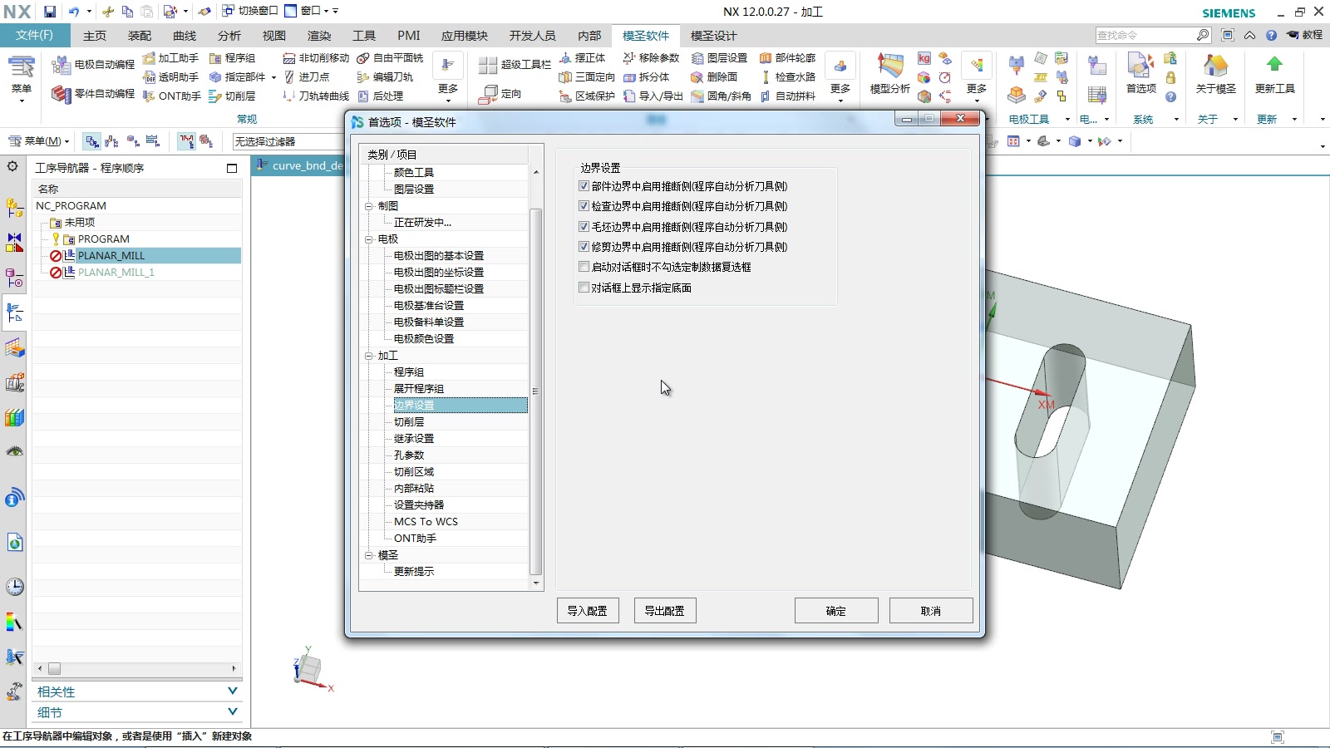Click the 更新工具 green arrow icon

1274,64
